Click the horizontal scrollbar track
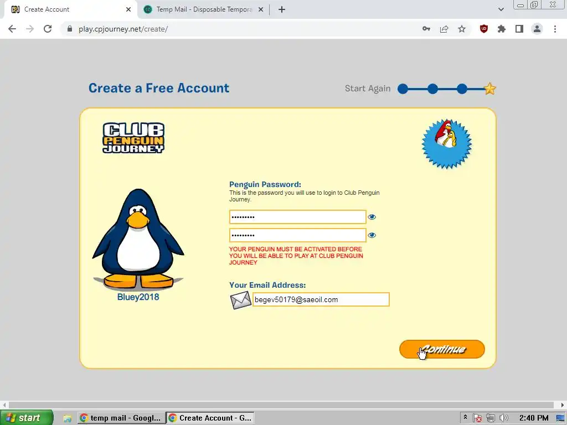The image size is (567, 425). pos(281,405)
